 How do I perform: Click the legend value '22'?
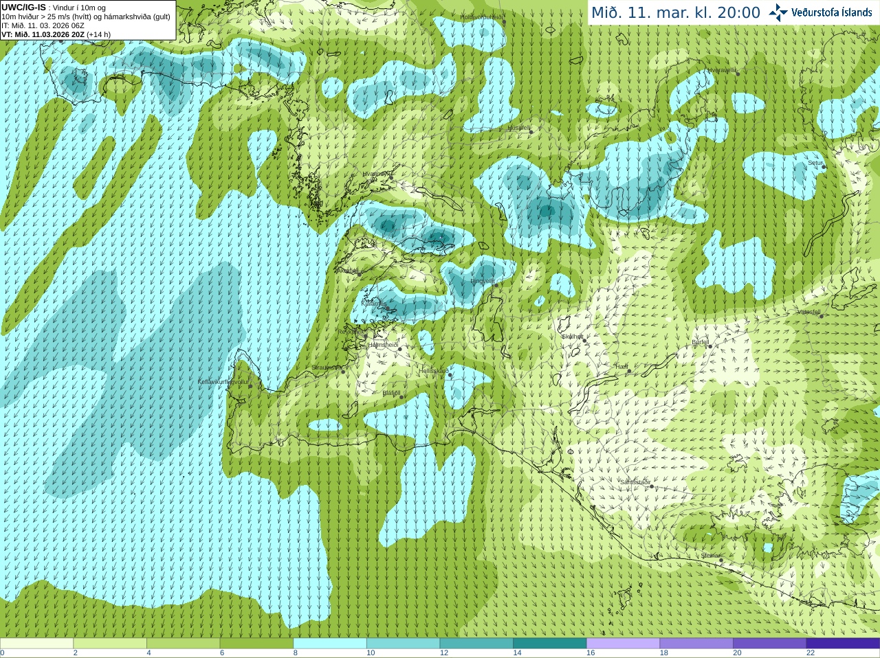(811, 653)
